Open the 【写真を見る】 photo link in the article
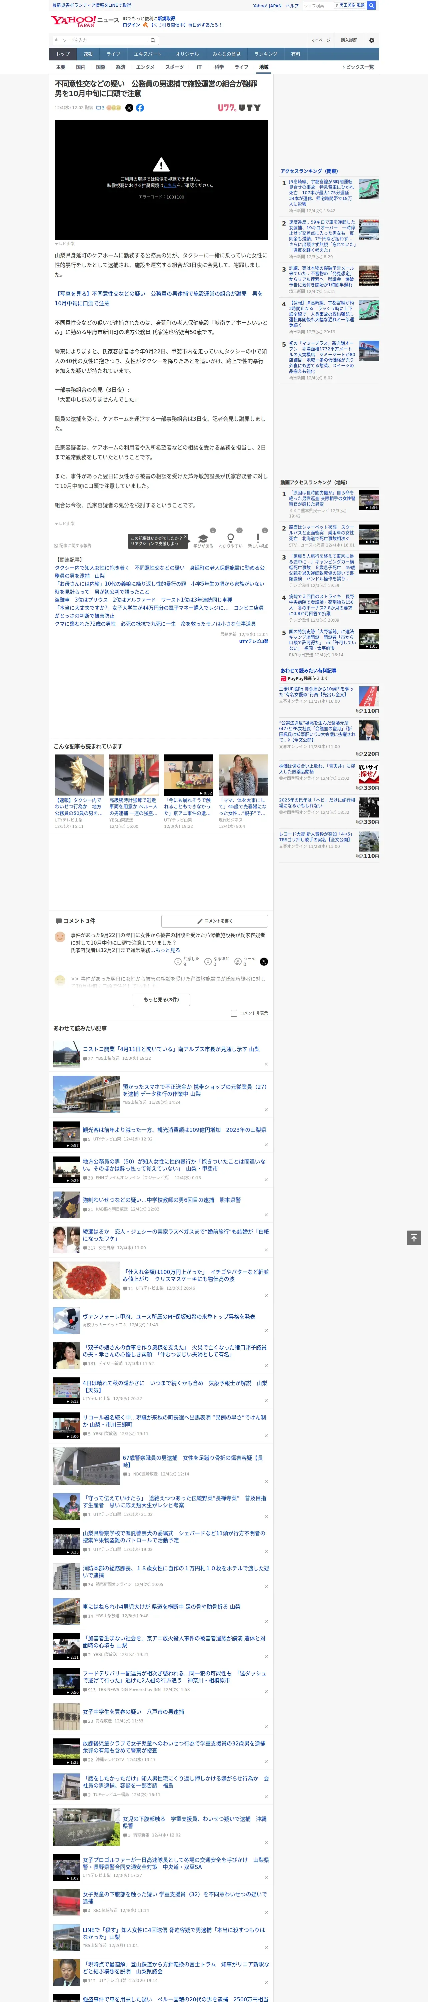This screenshot has height=2002, width=428. (158, 298)
